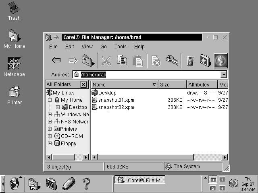
Task: Open the home folder icon on the panel
Action: (34, 184)
